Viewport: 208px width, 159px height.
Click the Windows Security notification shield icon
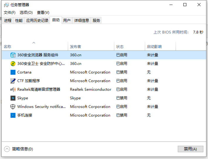click(x=13, y=107)
